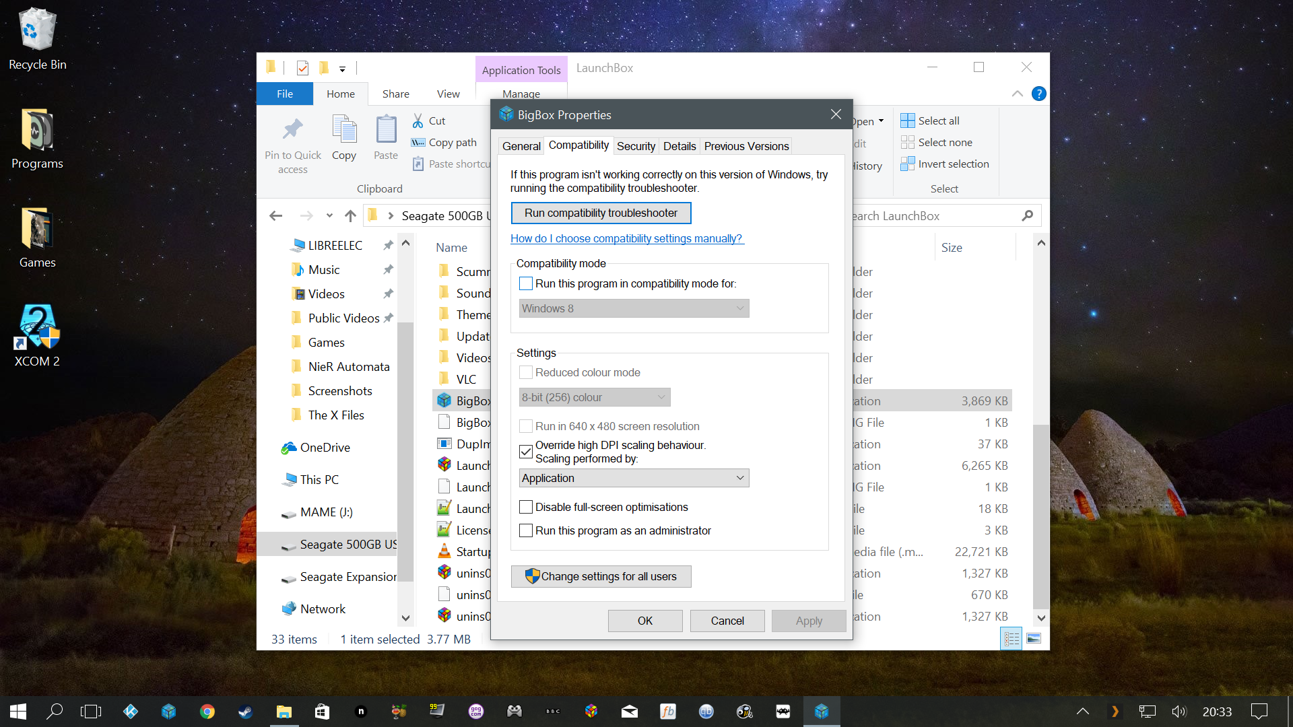Viewport: 1293px width, 727px height.
Task: Open Google Chrome from taskbar
Action: (x=207, y=712)
